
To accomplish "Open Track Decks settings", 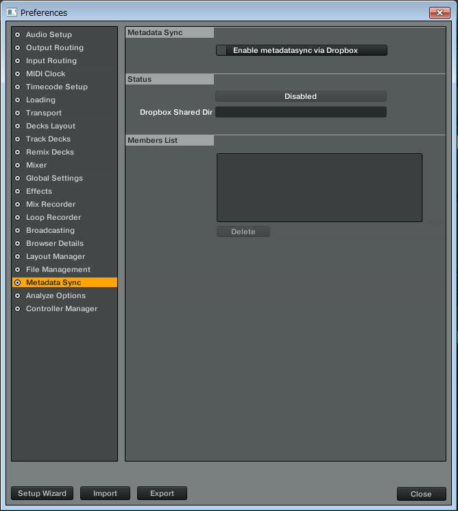I will click(x=64, y=139).
